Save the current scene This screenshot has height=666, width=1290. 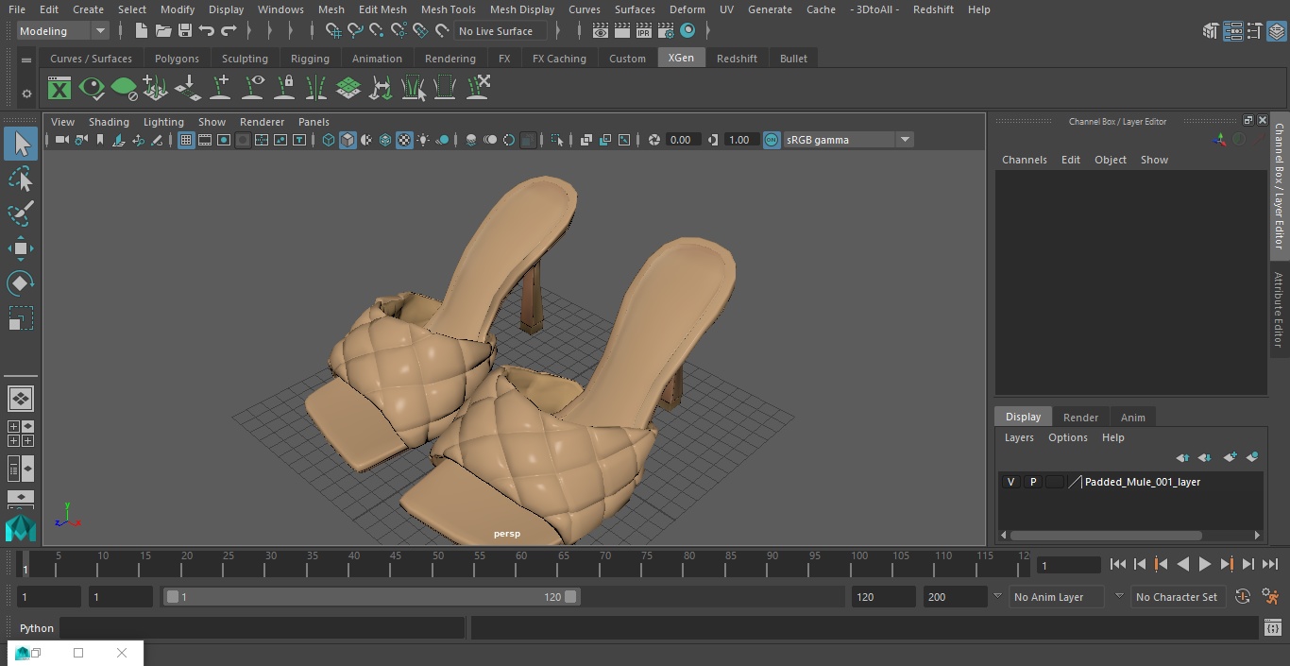[185, 31]
